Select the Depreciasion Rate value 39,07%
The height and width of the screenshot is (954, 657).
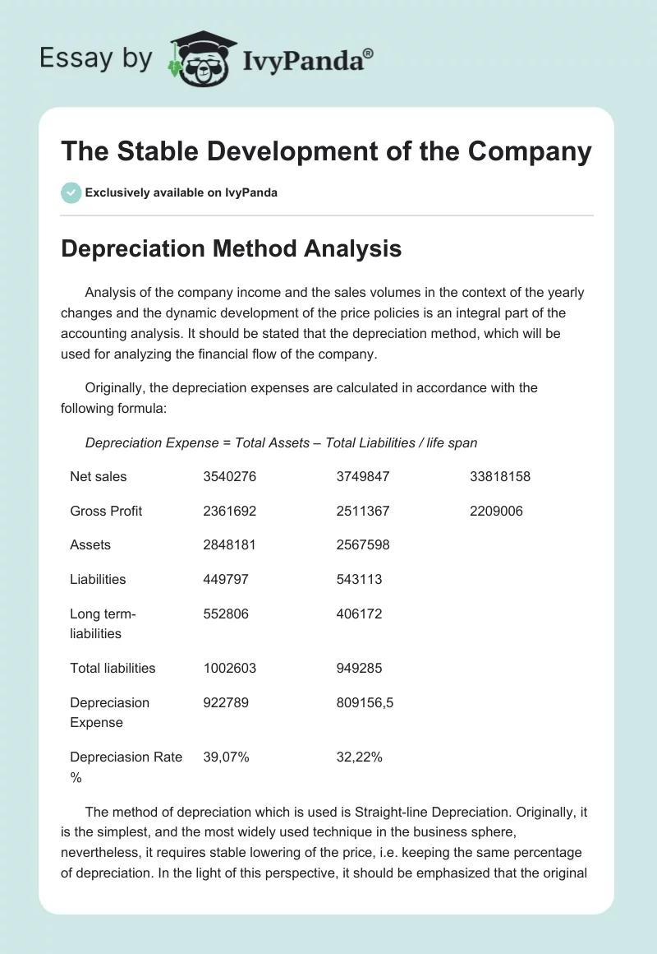(225, 757)
